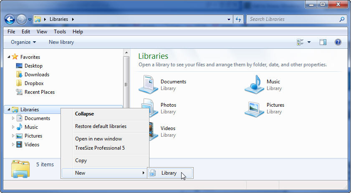The width and height of the screenshot is (351, 193).
Task: Select Restore default libraries in context menu
Action: coord(101,126)
